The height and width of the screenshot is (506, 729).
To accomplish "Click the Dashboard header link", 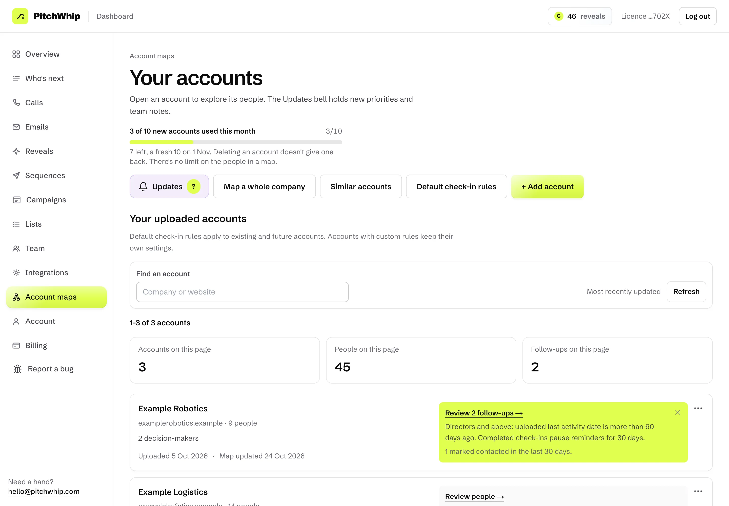I will [115, 16].
